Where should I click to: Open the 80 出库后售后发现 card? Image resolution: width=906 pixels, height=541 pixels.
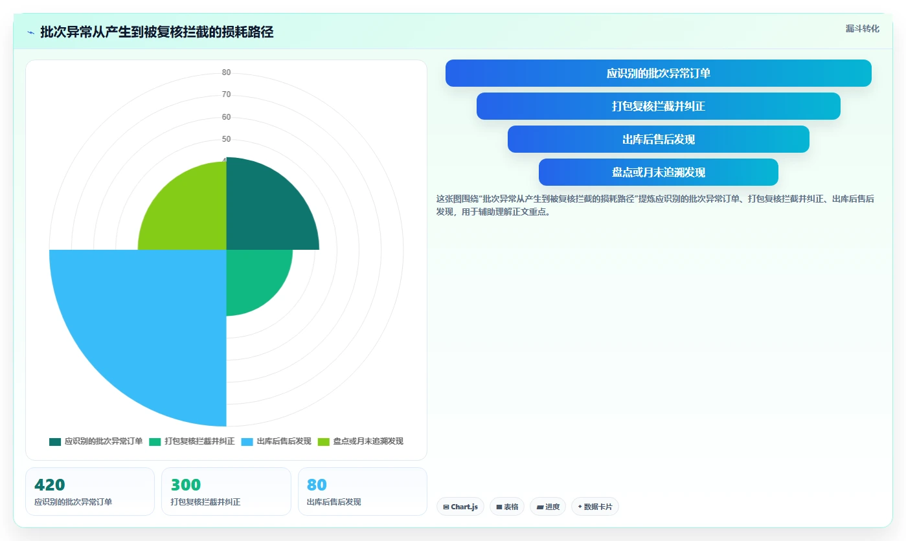363,491
